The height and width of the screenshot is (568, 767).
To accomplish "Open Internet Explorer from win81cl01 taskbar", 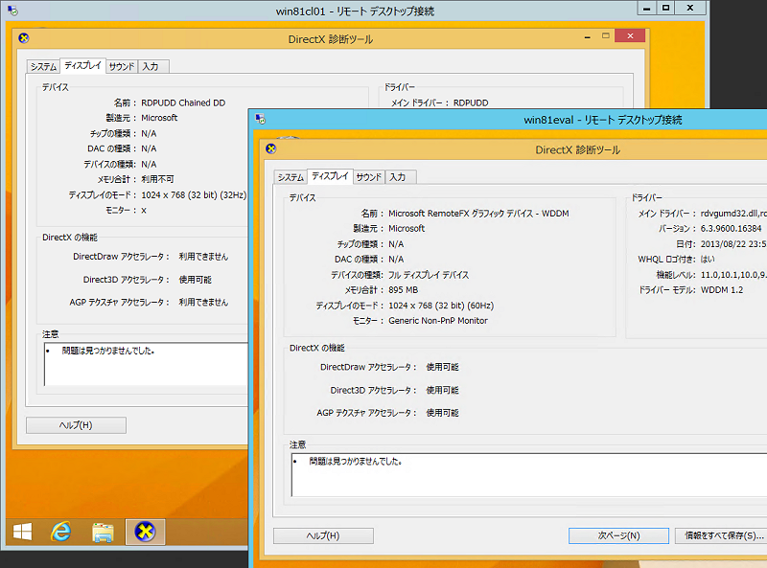I will pos(61,532).
